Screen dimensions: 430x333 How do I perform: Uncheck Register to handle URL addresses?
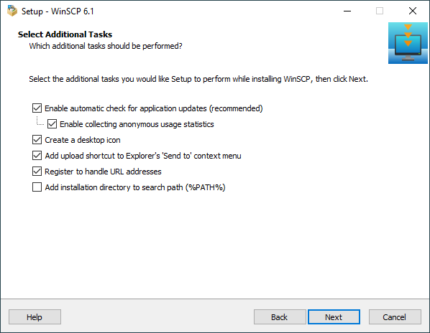pyautogui.click(x=37, y=172)
